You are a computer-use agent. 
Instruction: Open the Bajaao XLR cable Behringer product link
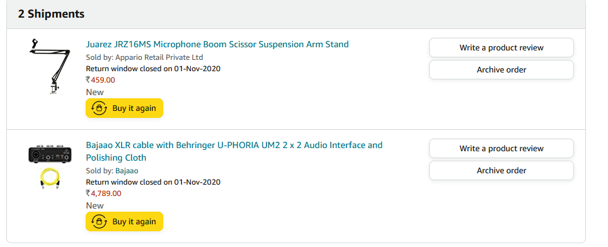[x=234, y=151]
